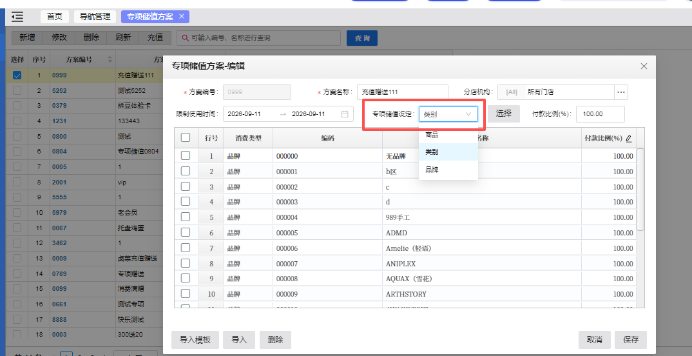This screenshot has width=692, height=356.
Task: Toggle the select-all checkbox in dialog table
Action: pos(186,138)
